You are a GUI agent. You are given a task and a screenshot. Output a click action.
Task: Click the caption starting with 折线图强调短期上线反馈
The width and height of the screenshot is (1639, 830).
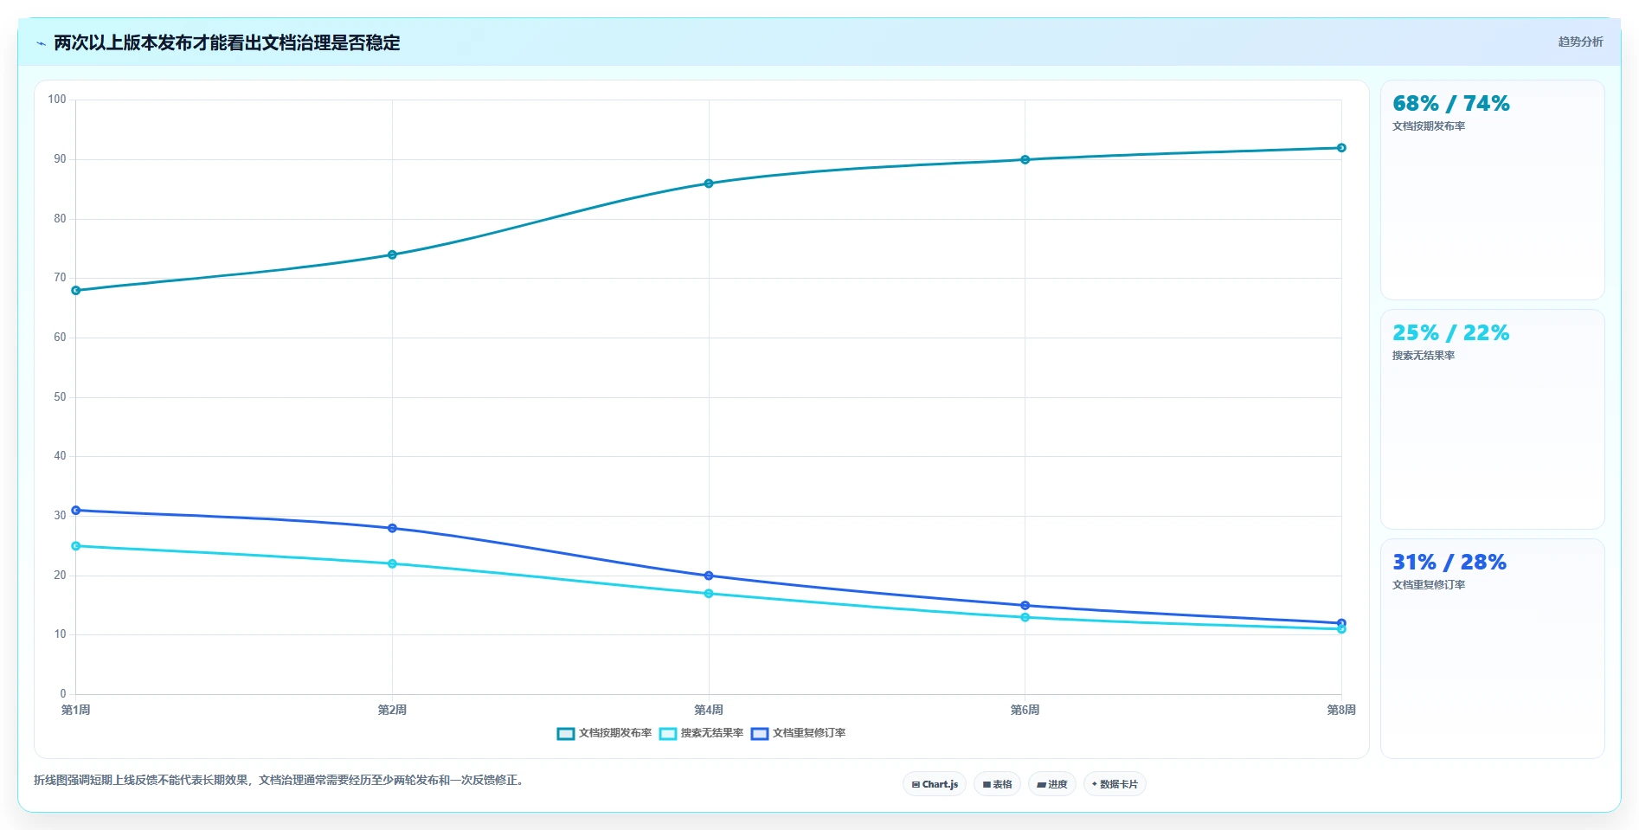280,780
